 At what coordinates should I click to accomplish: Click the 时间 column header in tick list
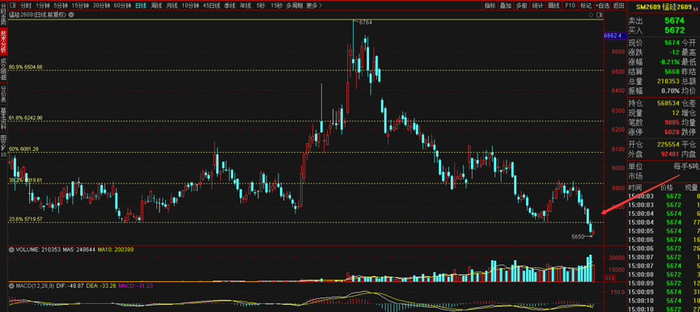pos(635,188)
